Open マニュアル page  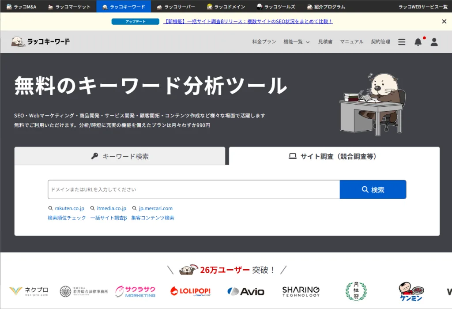(352, 41)
